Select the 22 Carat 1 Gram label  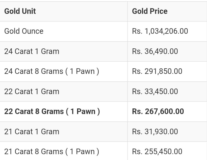32,91
